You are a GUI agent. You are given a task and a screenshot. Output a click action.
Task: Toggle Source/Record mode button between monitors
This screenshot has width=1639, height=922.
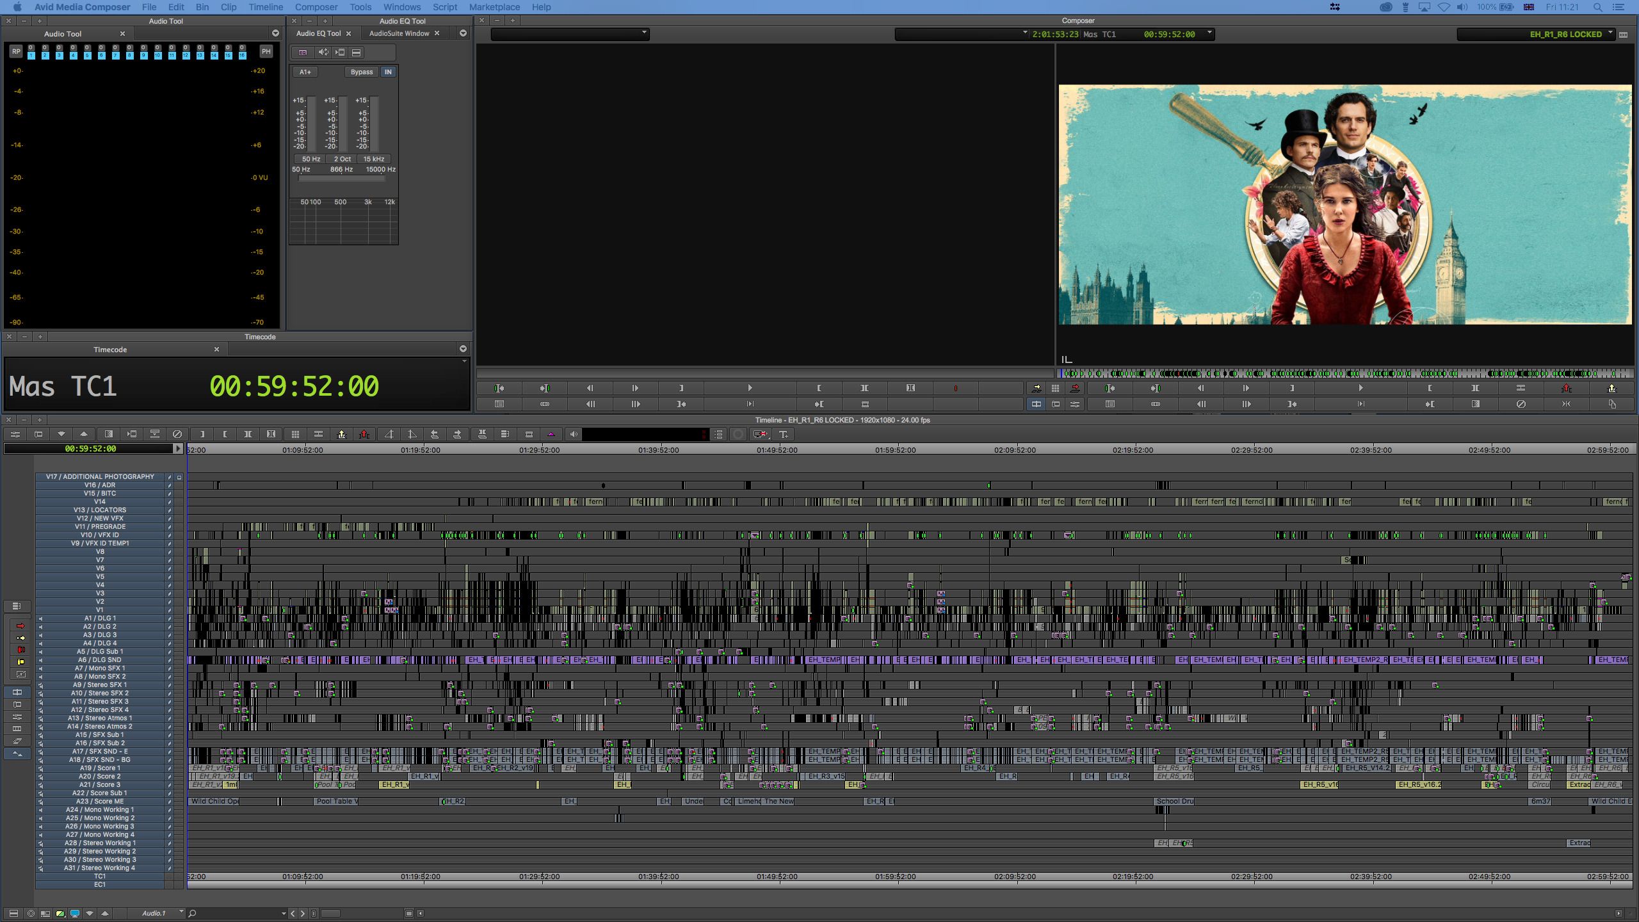(1037, 404)
